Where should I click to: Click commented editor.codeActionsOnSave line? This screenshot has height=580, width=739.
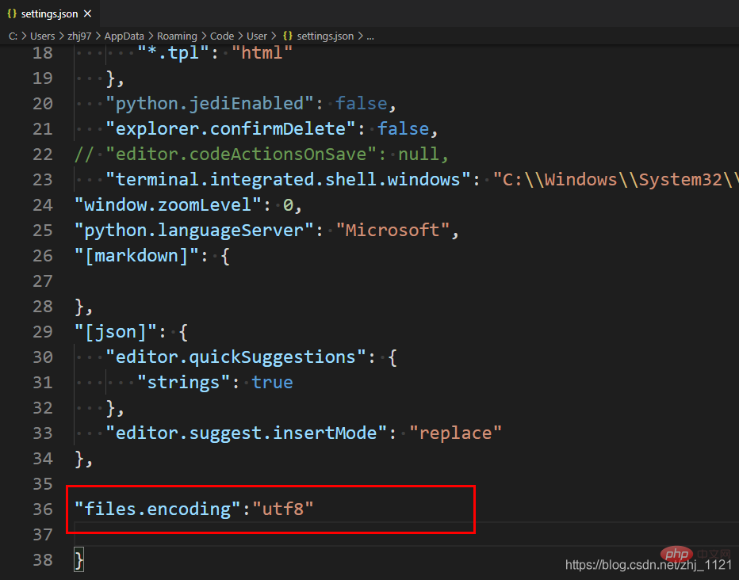pos(262,155)
